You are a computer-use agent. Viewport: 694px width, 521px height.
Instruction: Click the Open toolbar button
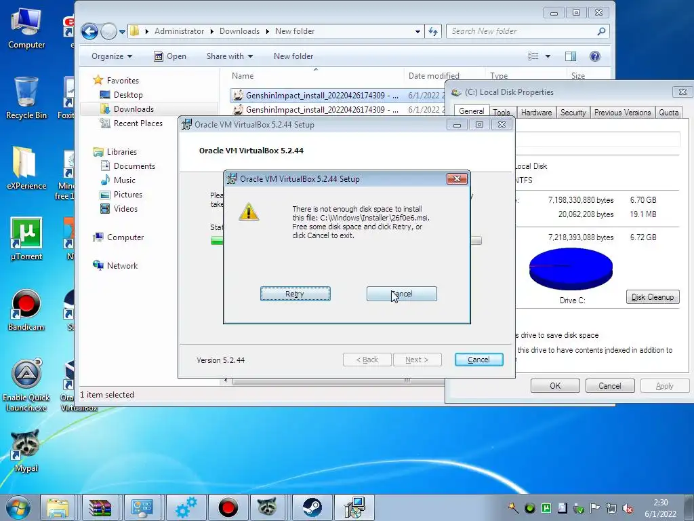pyautogui.click(x=170, y=56)
